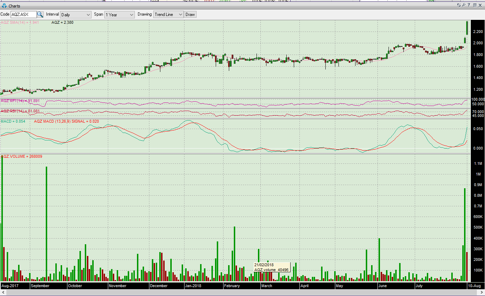
Task: Click the AQZ RSI(14) = 81.081 label
Action: tap(20, 111)
